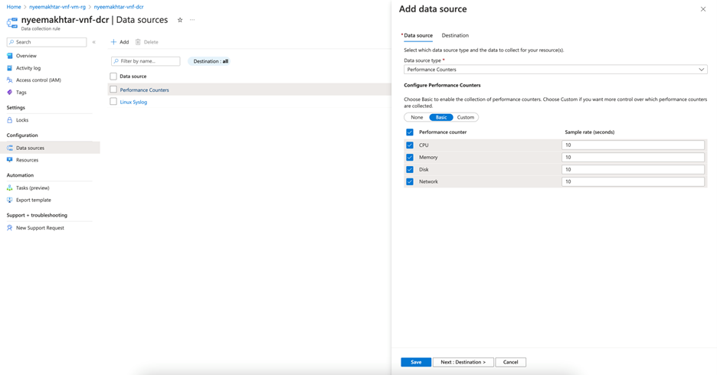Click the Export template icon
Image resolution: width=717 pixels, height=375 pixels.
[10, 200]
